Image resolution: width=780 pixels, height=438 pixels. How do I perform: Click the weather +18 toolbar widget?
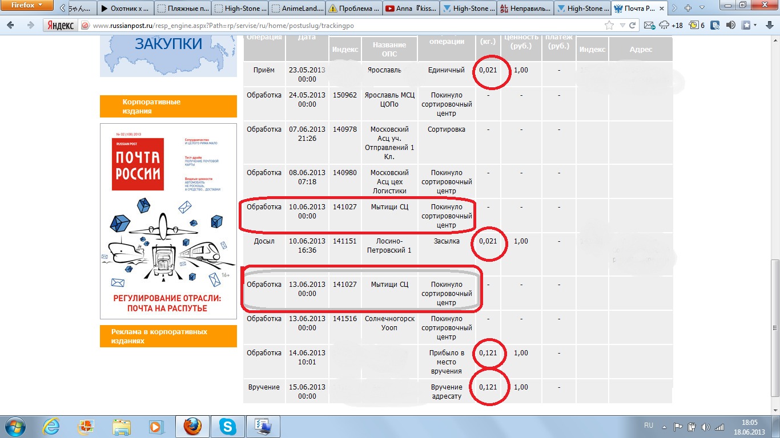click(671, 26)
